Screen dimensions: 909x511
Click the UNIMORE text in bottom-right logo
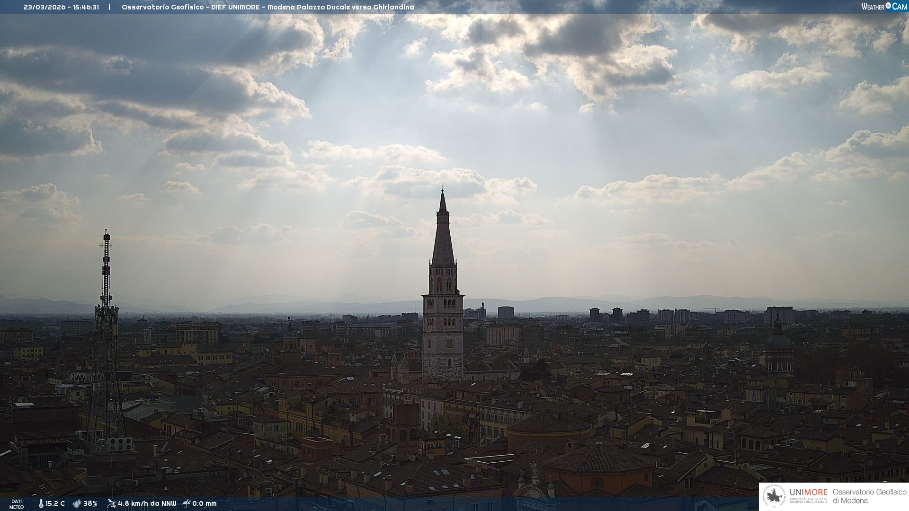pos(808,492)
